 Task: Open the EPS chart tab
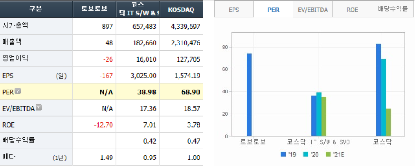coord(234,10)
